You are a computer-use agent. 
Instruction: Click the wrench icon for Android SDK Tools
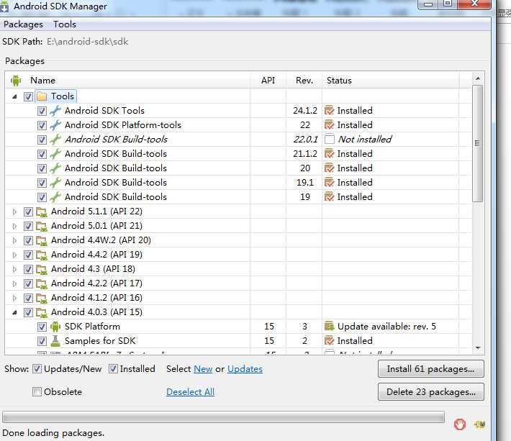(x=55, y=111)
